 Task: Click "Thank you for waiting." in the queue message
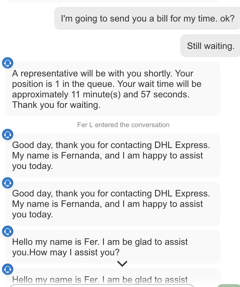56,105
